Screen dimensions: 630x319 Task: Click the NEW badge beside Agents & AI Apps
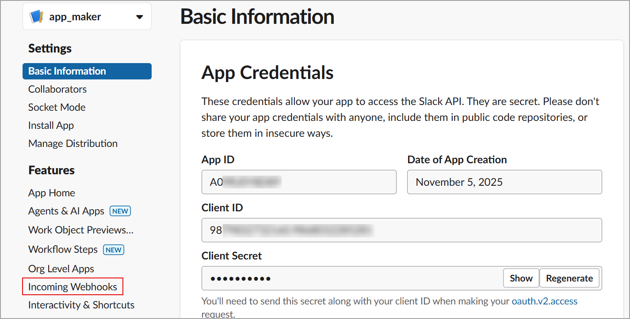point(120,211)
